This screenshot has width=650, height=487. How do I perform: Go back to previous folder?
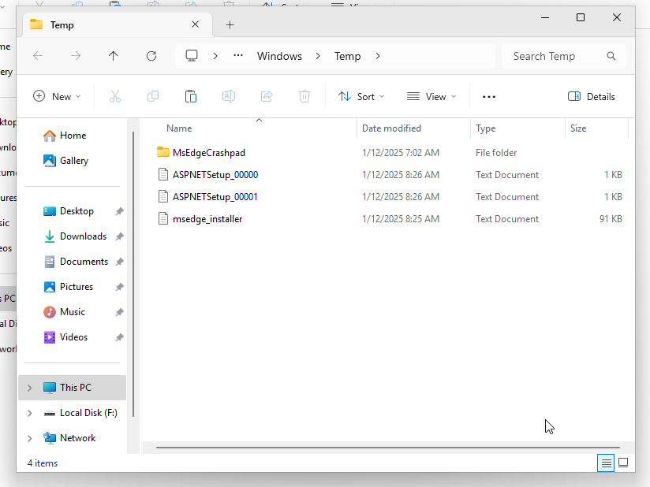click(38, 56)
